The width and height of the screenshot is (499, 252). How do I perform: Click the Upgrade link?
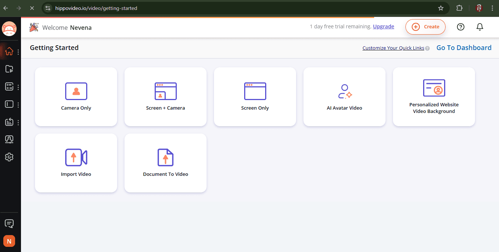coord(383,26)
